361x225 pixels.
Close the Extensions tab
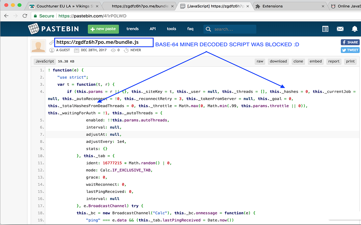[x=323, y=6]
